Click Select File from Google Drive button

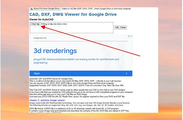pyautogui.click(x=45, y=9)
